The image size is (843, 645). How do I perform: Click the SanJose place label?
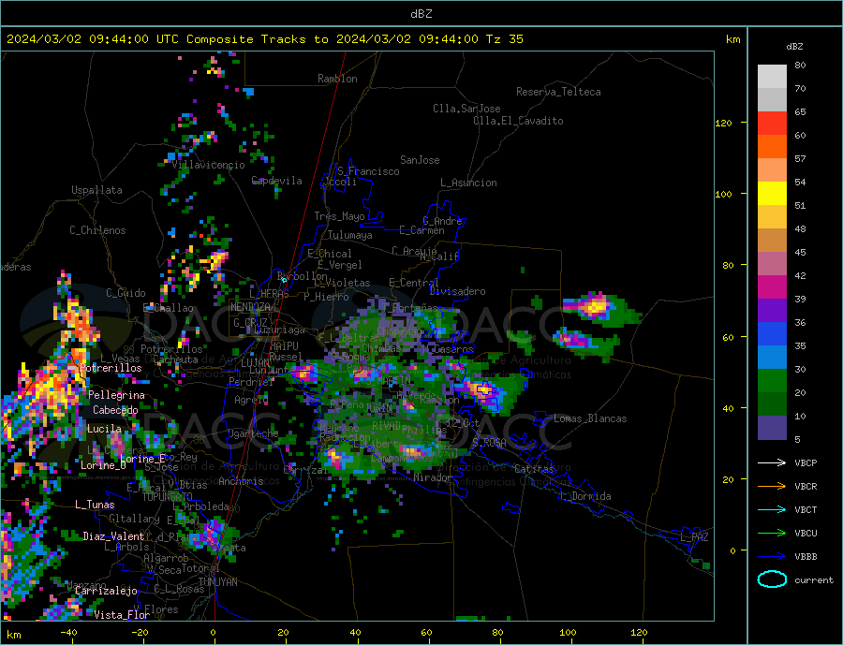point(420,160)
